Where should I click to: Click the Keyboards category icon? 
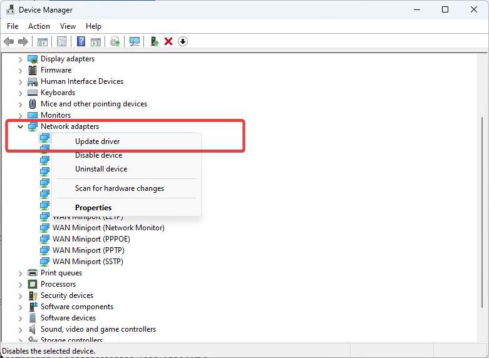tap(33, 93)
